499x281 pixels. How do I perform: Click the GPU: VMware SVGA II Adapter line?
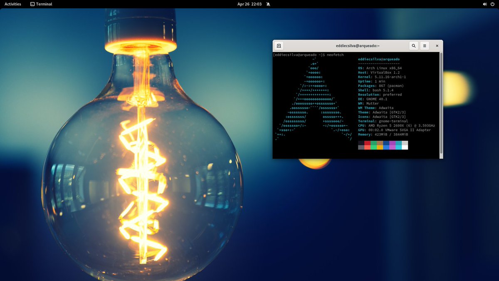click(x=394, y=130)
